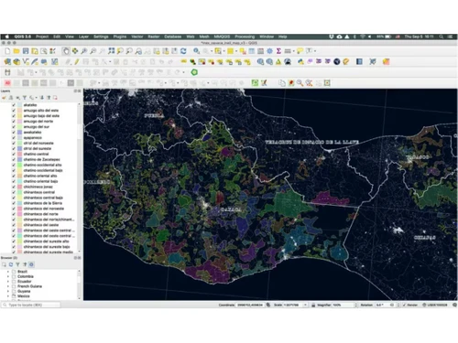Click the Coordinate field in status bar
The image size is (458, 343).
[250, 305]
